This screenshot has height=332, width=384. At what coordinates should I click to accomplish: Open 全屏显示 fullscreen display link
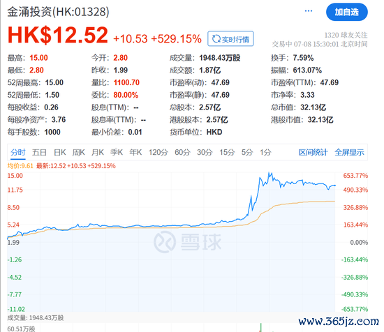coord(350,152)
